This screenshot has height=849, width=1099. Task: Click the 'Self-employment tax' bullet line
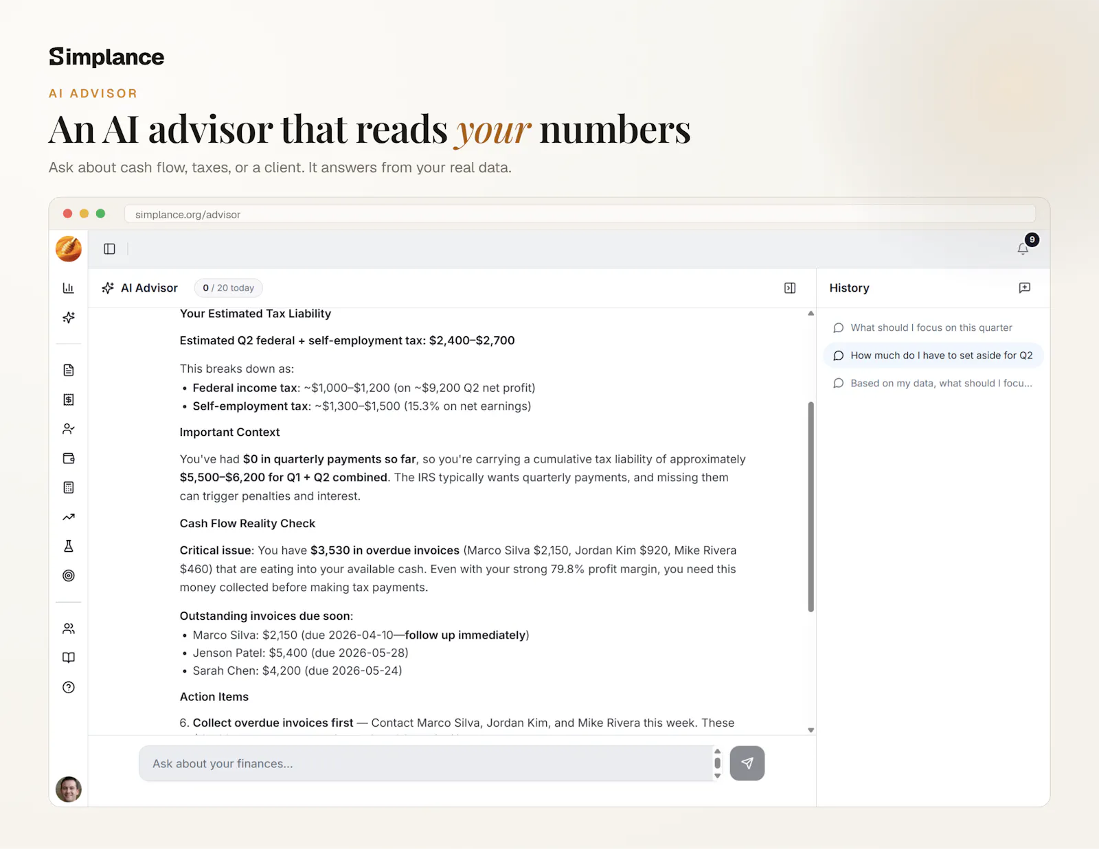pos(361,406)
